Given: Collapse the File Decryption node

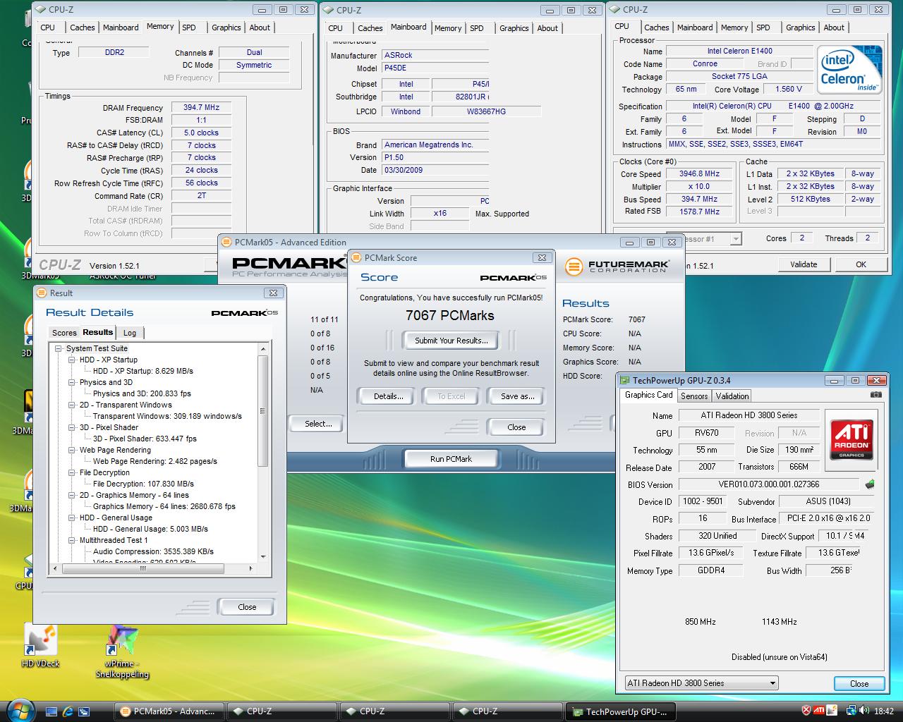Looking at the screenshot, I should (x=72, y=472).
